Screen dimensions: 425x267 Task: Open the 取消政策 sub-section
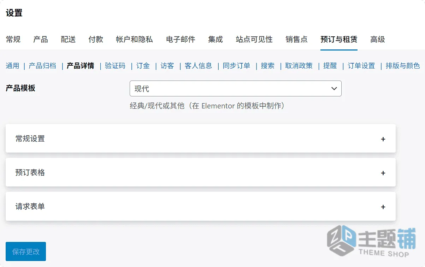299,66
